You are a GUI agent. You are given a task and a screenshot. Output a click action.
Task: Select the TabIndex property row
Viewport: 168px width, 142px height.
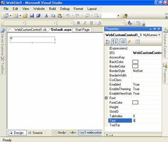click(x=135, y=116)
